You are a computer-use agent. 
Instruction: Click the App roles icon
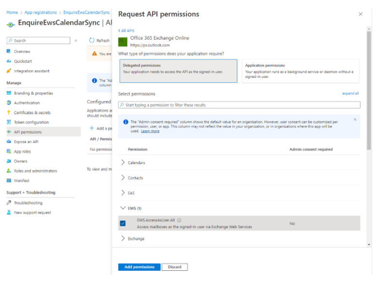click(x=9, y=151)
